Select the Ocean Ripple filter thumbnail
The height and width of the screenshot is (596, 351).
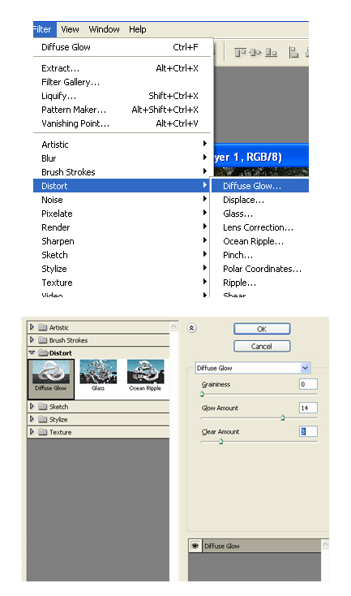(145, 375)
